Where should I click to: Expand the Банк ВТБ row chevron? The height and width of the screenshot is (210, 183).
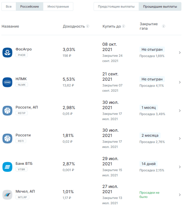click(180, 167)
